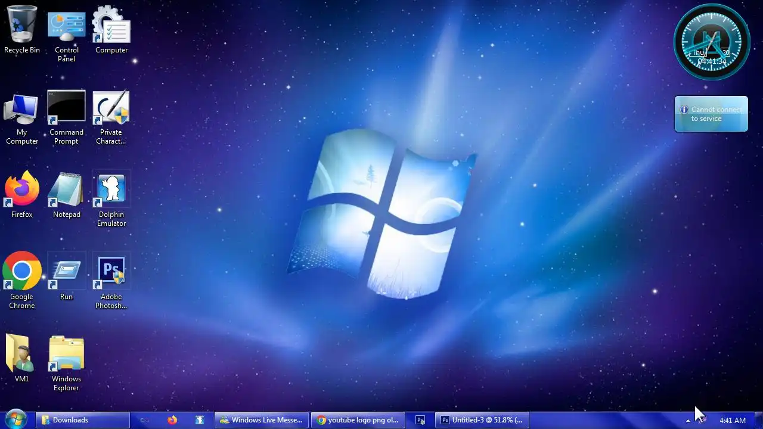Switch to 'youtube logo png' Chrome taskbar button

click(x=358, y=420)
